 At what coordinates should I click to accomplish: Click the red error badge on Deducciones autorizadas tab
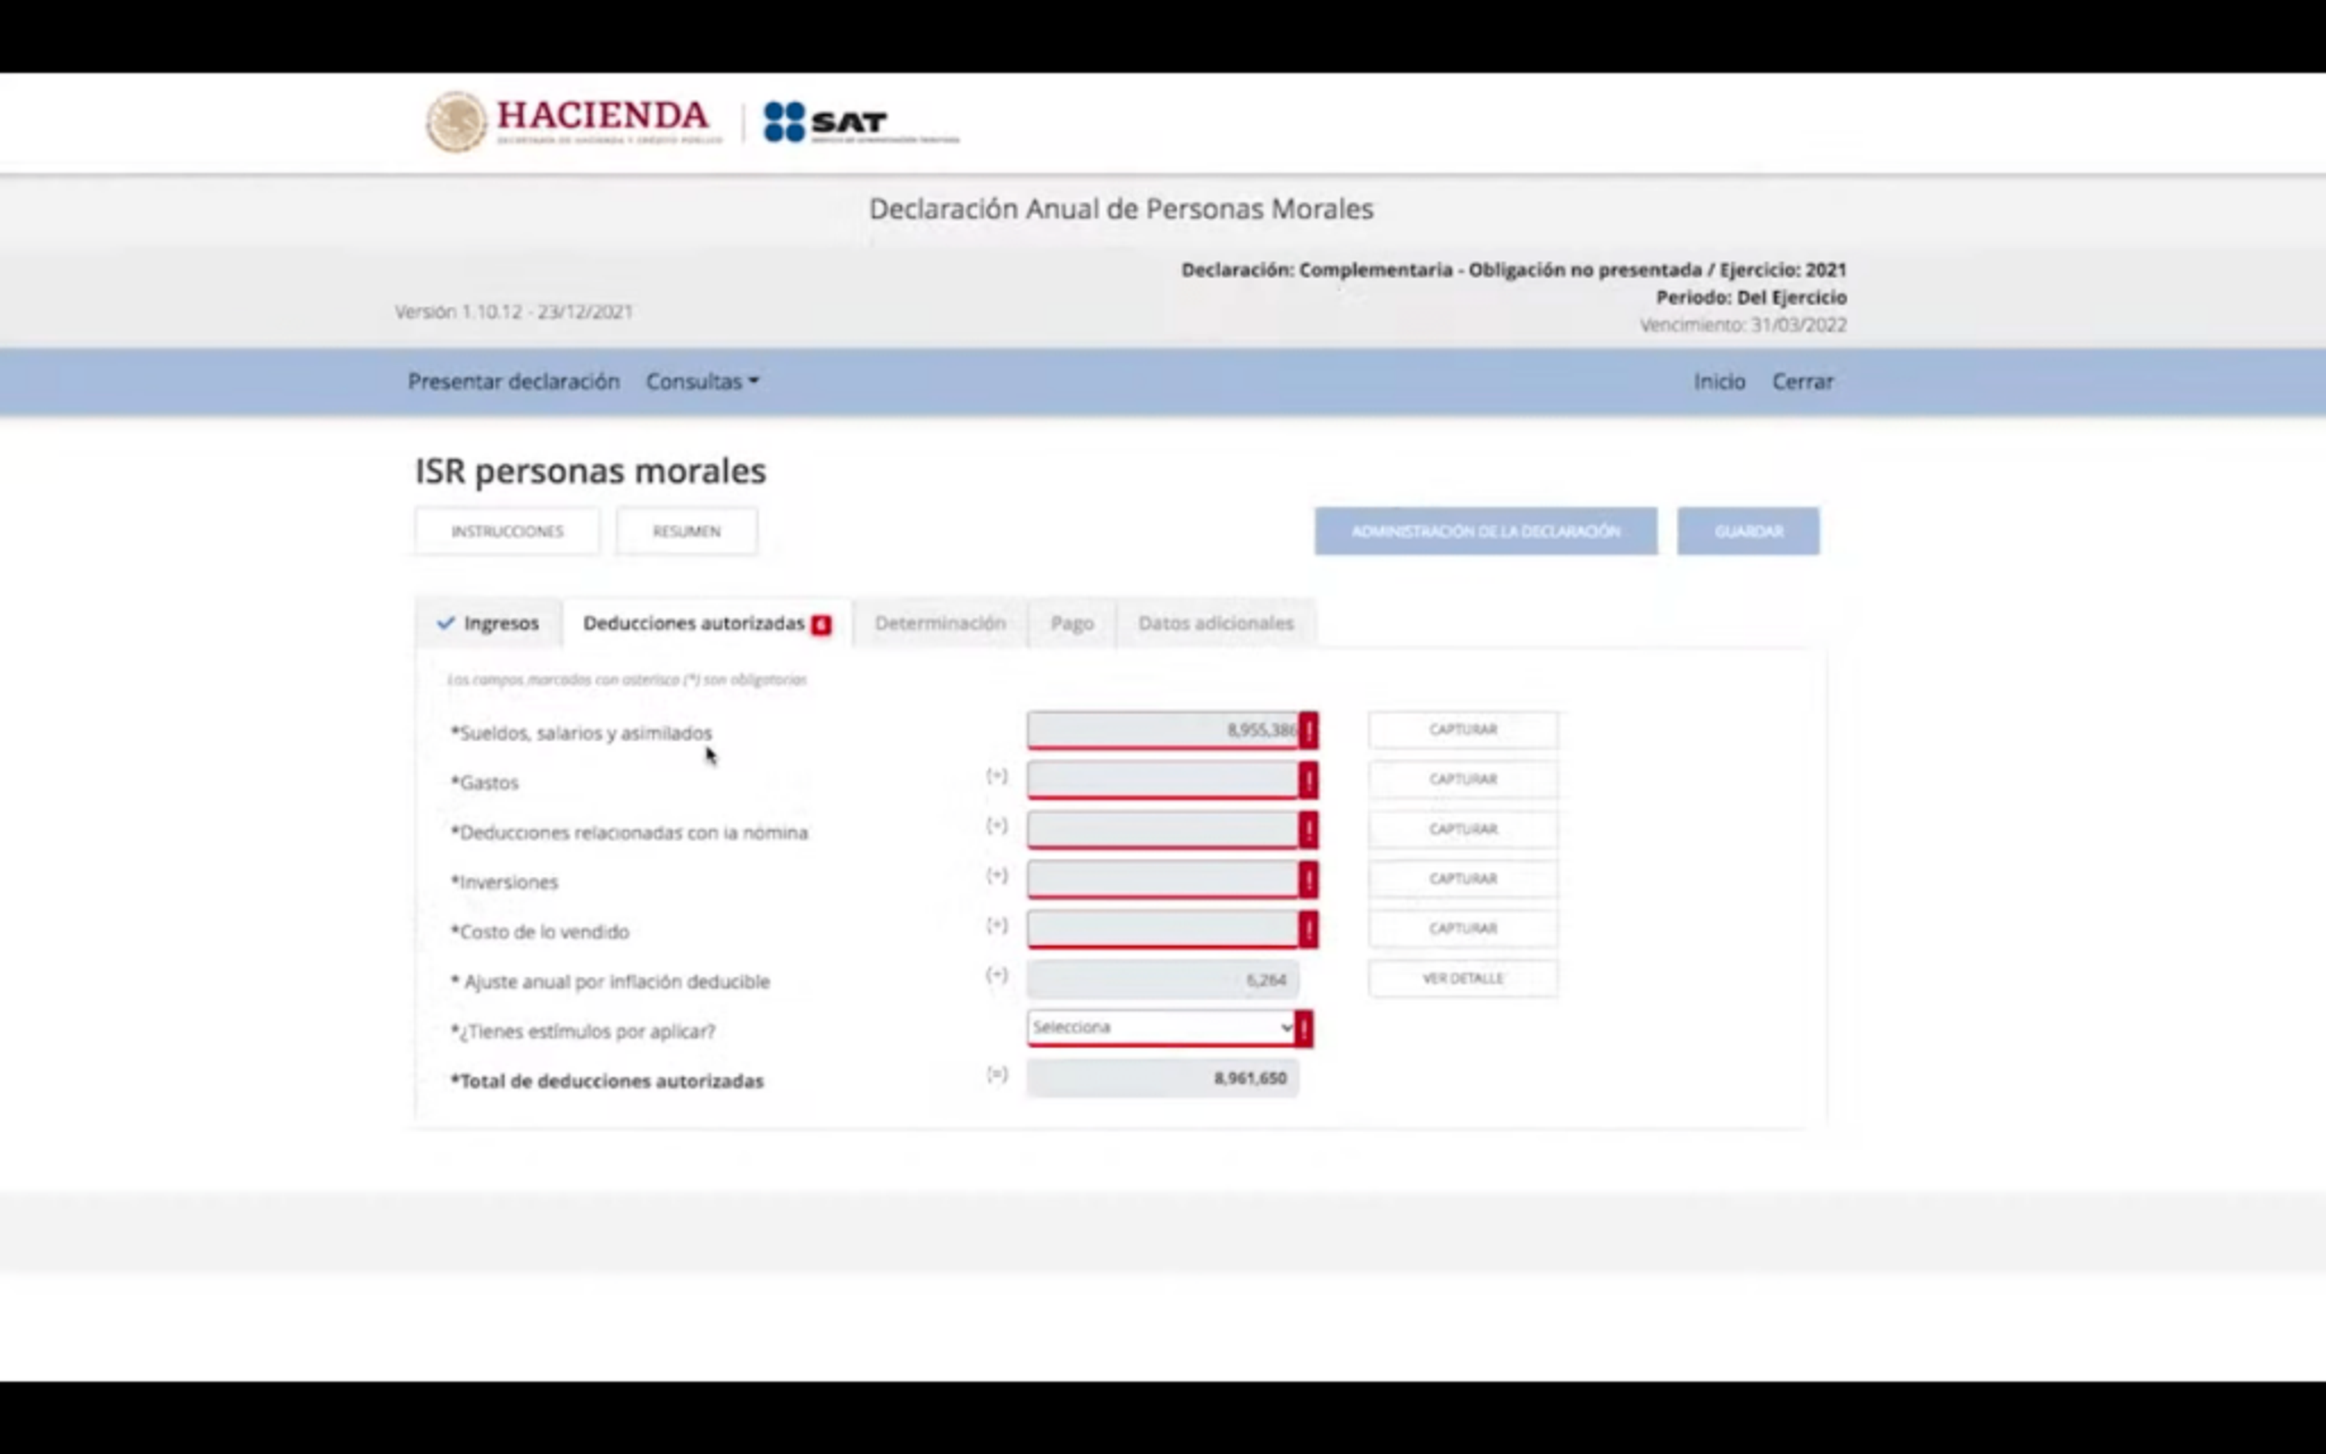click(x=821, y=625)
